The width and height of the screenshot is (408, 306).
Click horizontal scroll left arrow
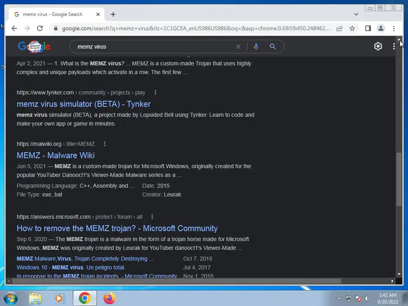point(9,281)
